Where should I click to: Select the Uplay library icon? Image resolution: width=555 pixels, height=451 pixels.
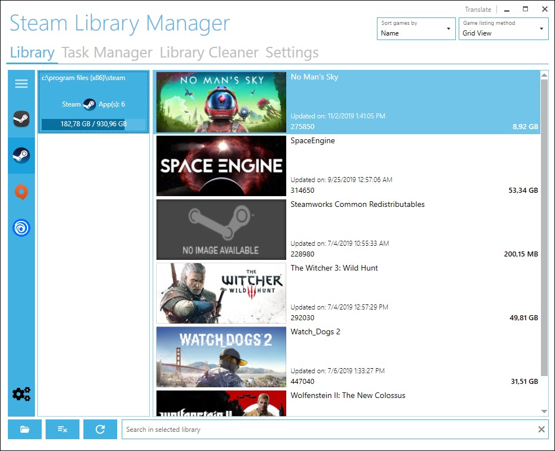21,228
